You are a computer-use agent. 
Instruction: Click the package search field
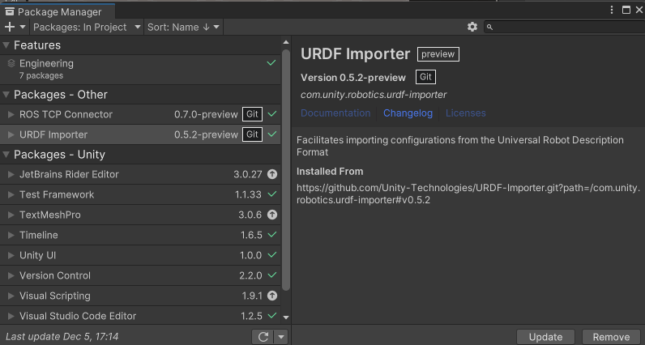(564, 28)
